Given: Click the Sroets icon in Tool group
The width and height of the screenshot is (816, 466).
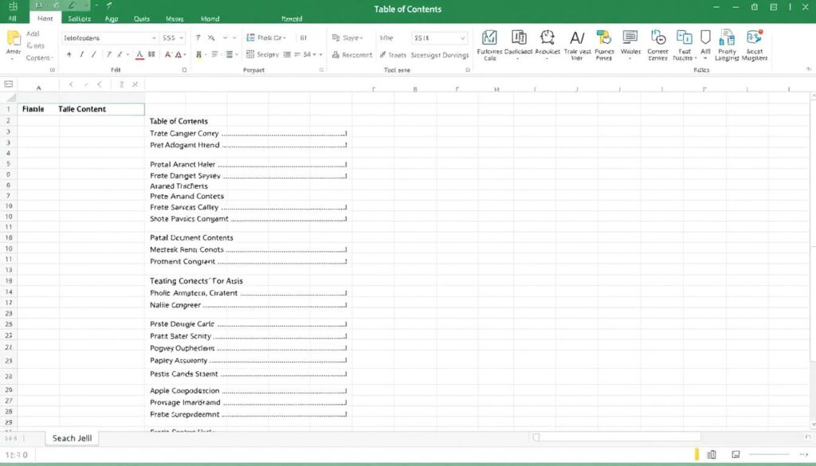Looking at the screenshot, I should pos(383,55).
